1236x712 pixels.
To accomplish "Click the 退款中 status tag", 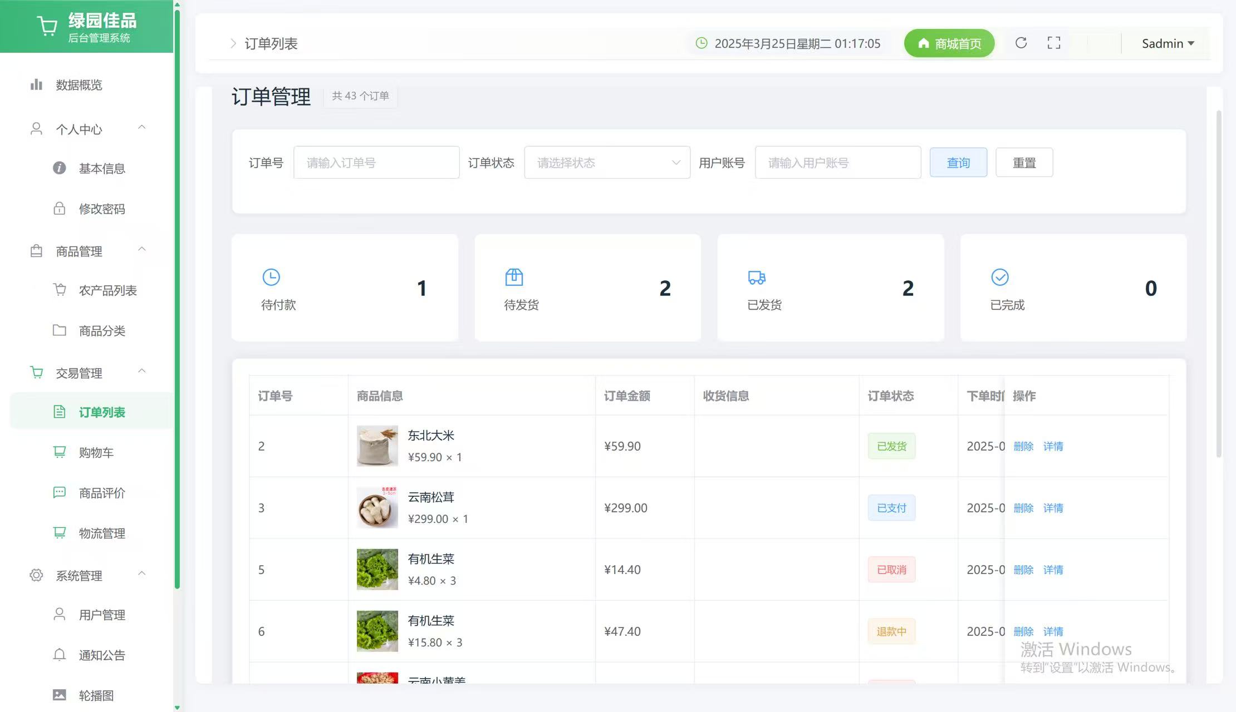I will (891, 631).
